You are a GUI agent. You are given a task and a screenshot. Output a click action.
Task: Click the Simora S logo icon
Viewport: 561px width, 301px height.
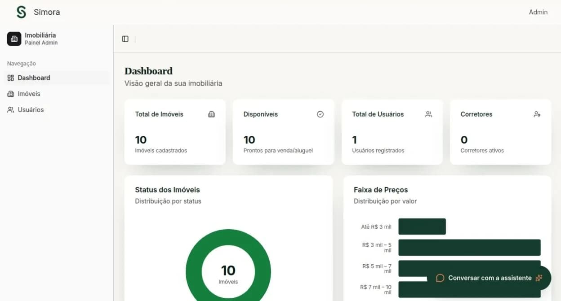21,12
